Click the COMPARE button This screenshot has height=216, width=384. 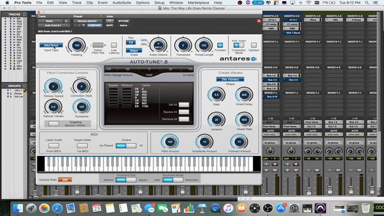[94, 25]
